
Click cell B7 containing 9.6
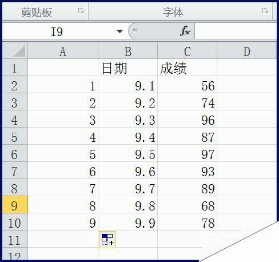coord(128,170)
